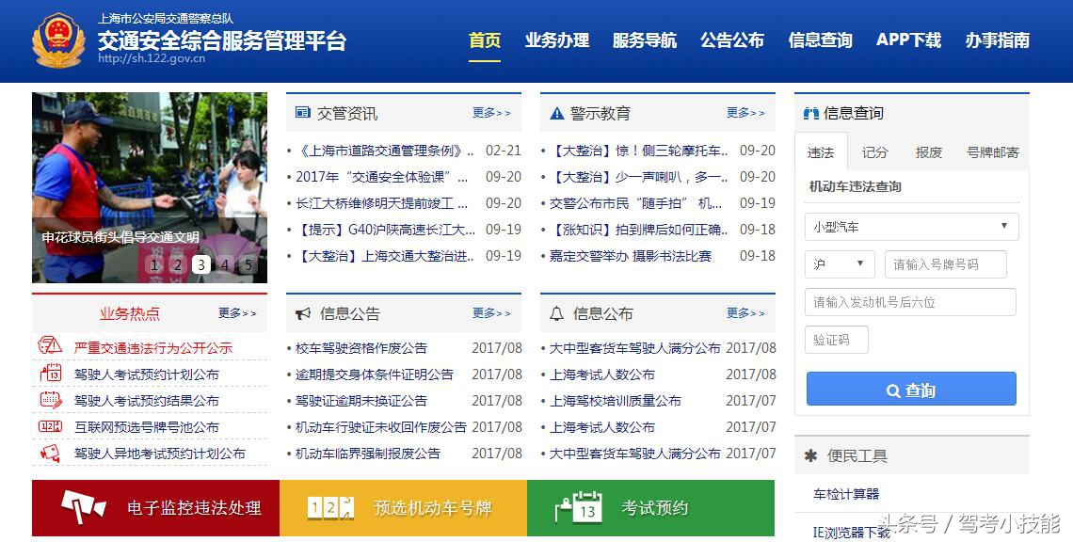Click the flag icon on 电子监控违法处理 banner
This screenshot has width=1073, height=542.
point(82,508)
